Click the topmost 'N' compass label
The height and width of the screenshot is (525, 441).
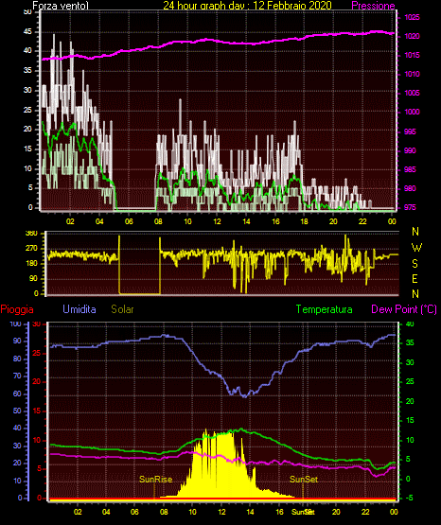(415, 232)
